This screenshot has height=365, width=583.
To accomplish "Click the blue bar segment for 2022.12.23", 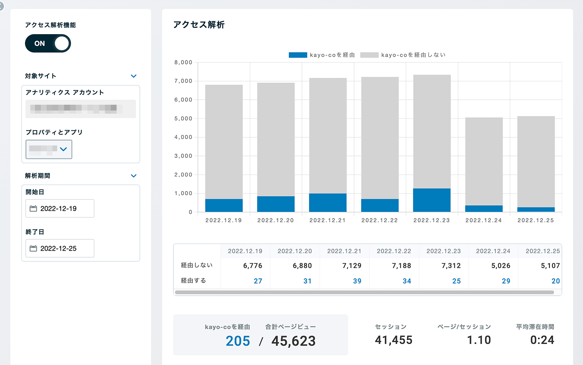I will point(432,200).
